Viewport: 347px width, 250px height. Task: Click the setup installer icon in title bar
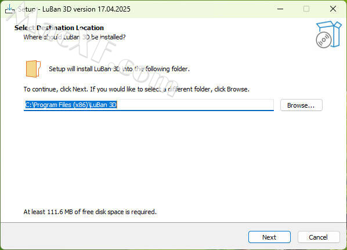pos(10,9)
